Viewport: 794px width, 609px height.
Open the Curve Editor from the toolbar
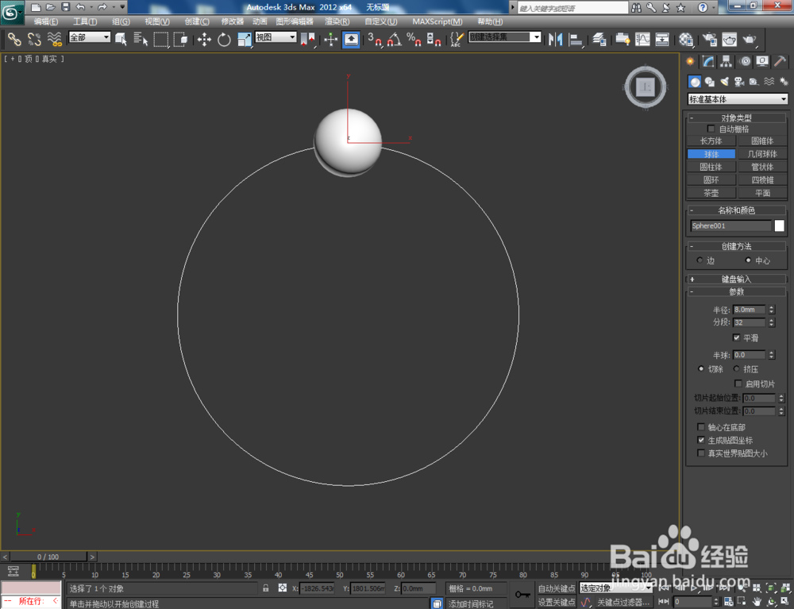point(643,40)
